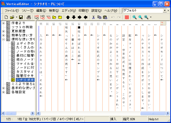Click the P1 page marker in the ruler
Image resolution: width=171 pixels, height=123 pixels.
tap(163, 23)
